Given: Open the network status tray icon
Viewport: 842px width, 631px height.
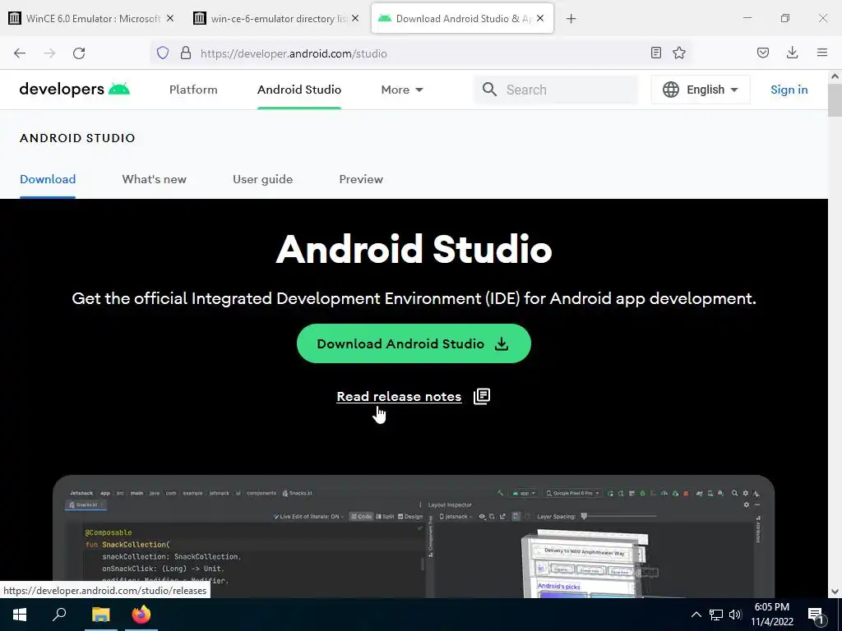Looking at the screenshot, I should point(716,615).
